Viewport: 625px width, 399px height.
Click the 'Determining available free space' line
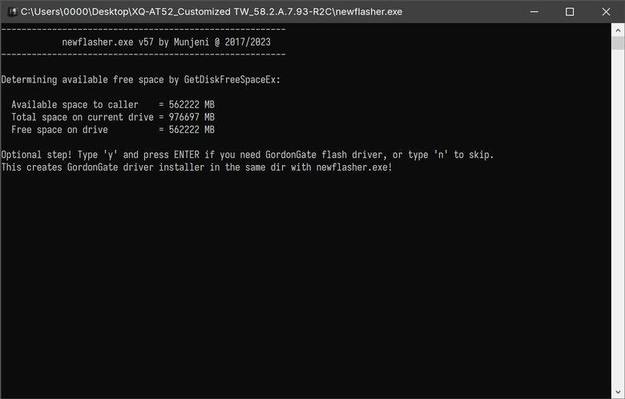(141, 80)
